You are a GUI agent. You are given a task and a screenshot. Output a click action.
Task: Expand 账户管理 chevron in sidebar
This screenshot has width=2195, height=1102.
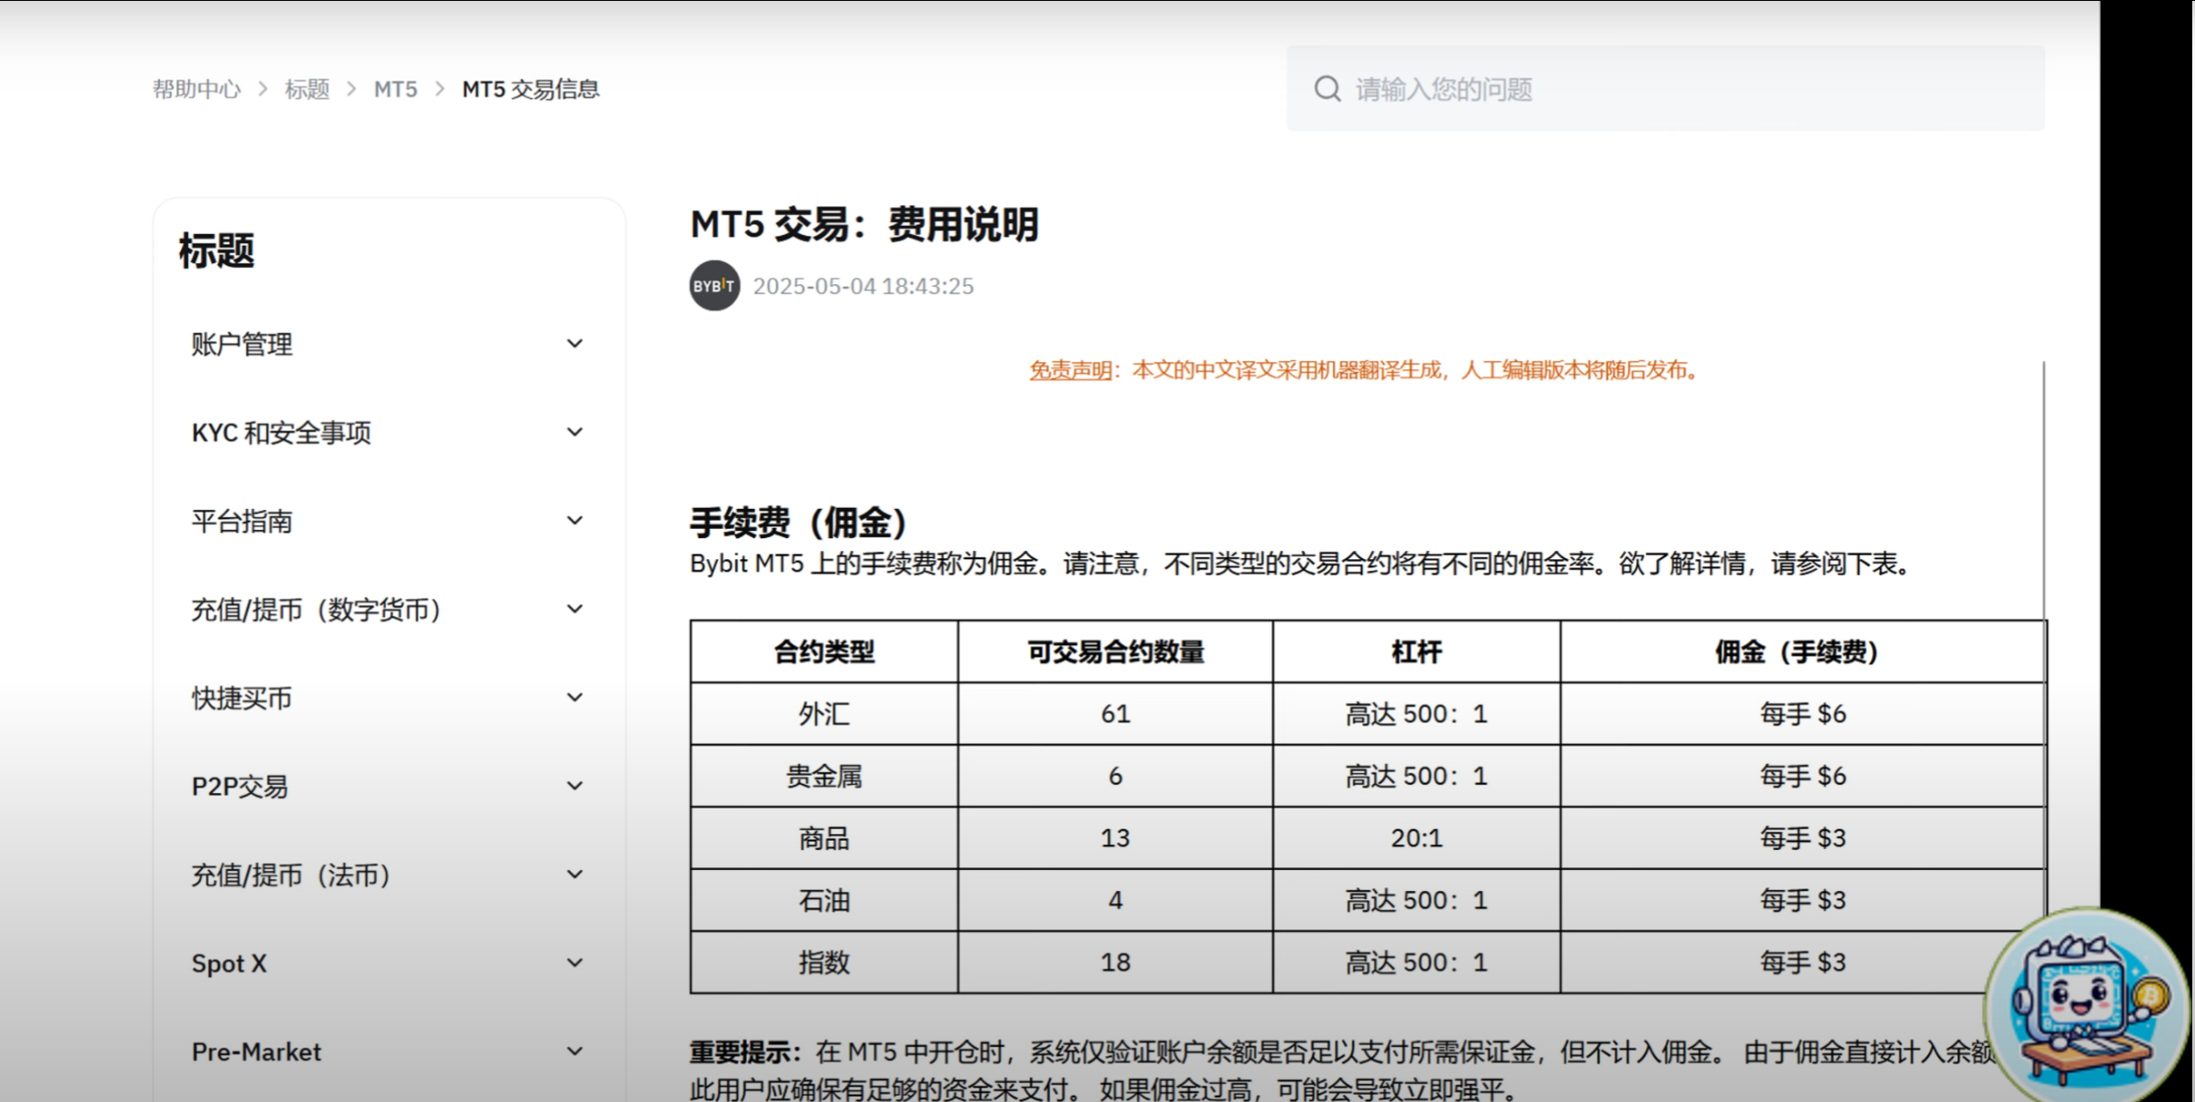coord(574,344)
